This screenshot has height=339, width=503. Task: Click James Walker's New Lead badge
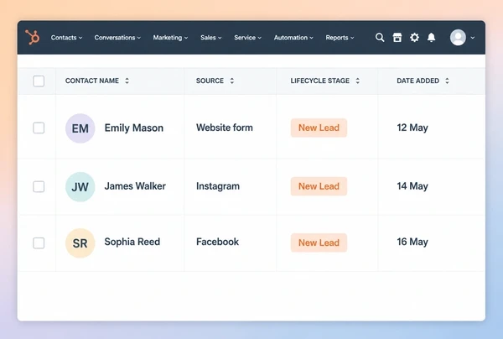click(319, 186)
